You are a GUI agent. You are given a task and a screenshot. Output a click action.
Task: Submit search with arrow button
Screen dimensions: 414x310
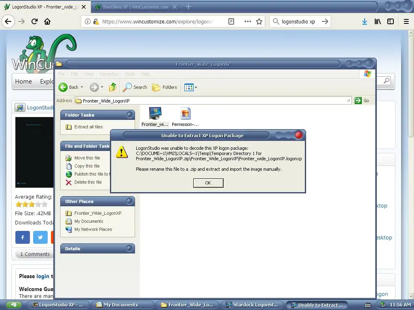pyautogui.click(x=325, y=21)
